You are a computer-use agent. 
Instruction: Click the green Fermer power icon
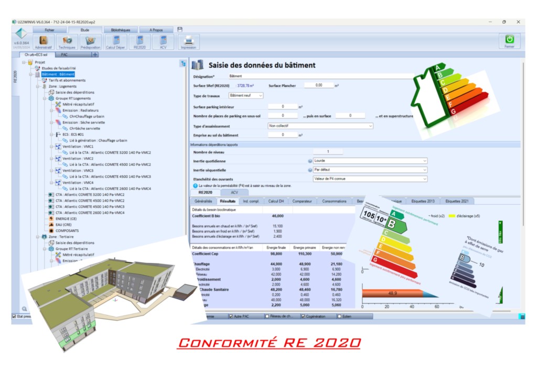pos(510,41)
